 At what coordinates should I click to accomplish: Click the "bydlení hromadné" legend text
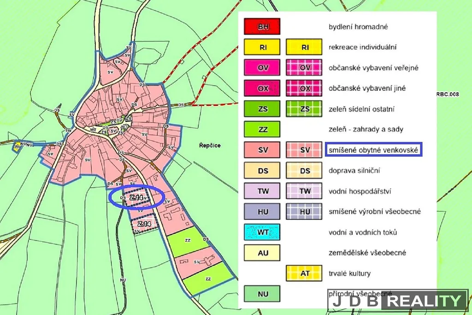click(x=358, y=27)
